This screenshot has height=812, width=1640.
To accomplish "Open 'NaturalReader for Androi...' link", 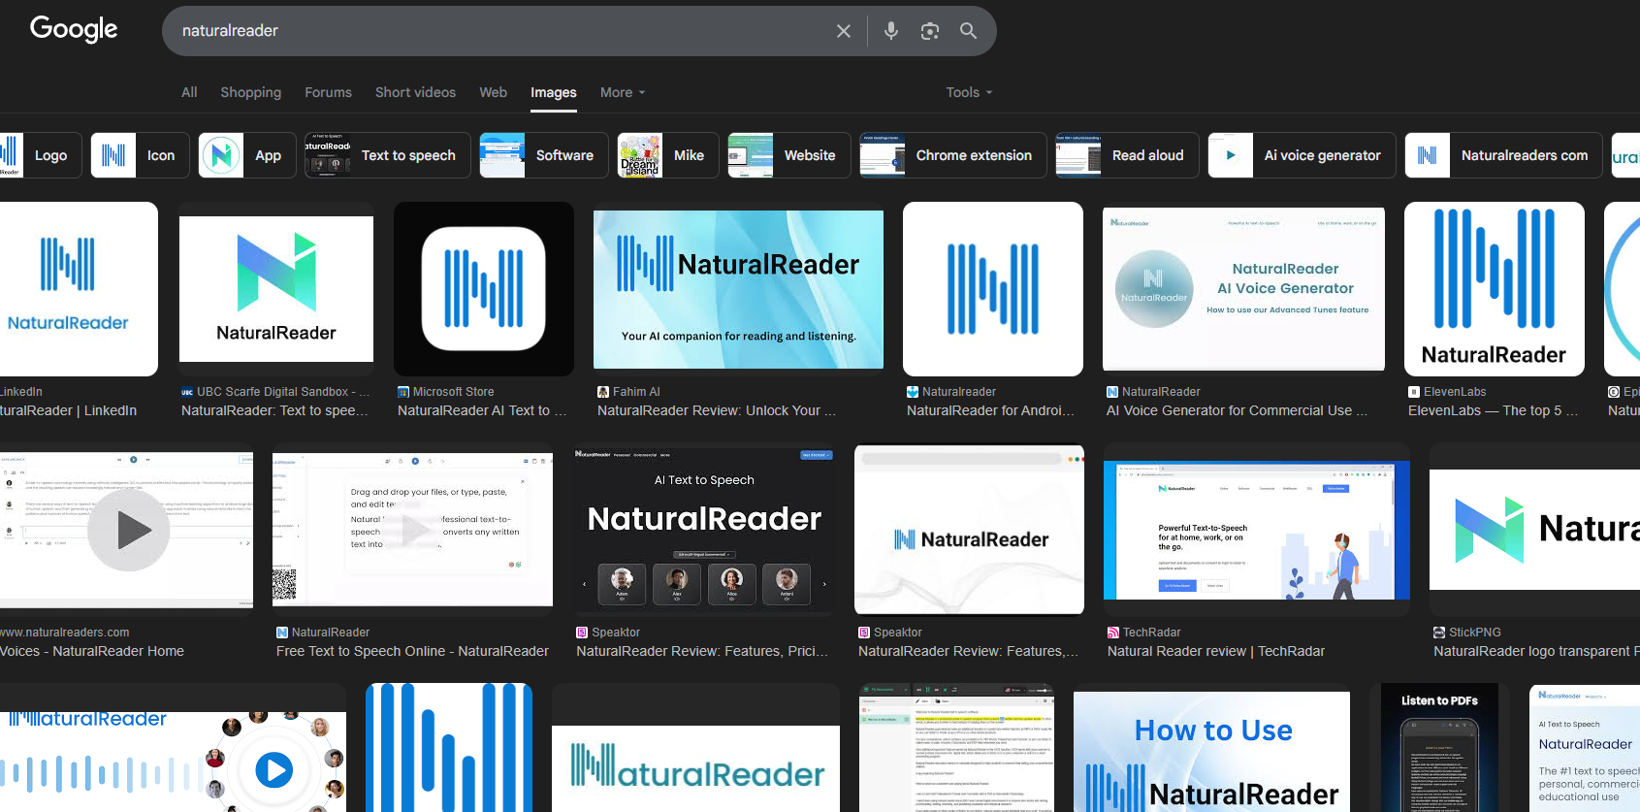I will 990,410.
